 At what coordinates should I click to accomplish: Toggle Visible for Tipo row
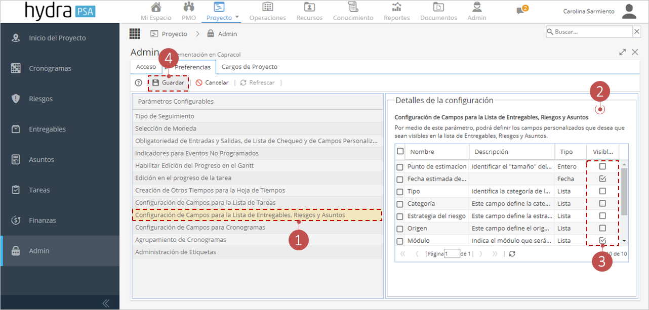(x=602, y=191)
